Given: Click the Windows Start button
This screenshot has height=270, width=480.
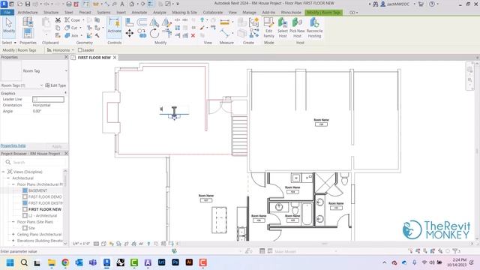Looking at the screenshot, I should (10, 262).
